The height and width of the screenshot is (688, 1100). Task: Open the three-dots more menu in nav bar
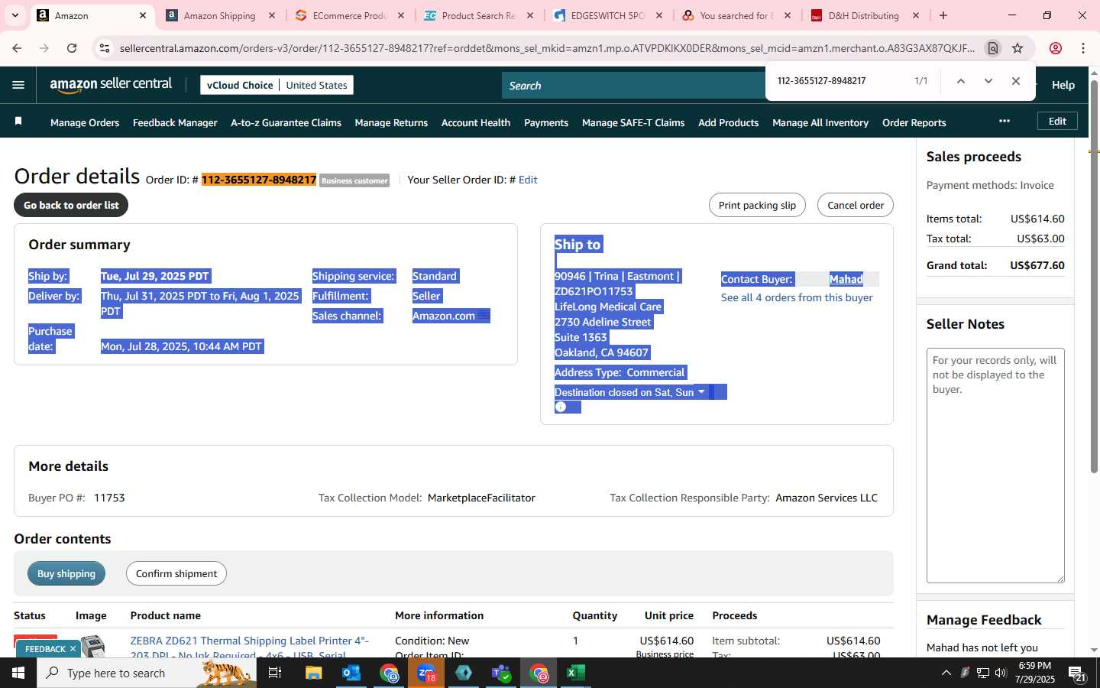[1005, 121]
